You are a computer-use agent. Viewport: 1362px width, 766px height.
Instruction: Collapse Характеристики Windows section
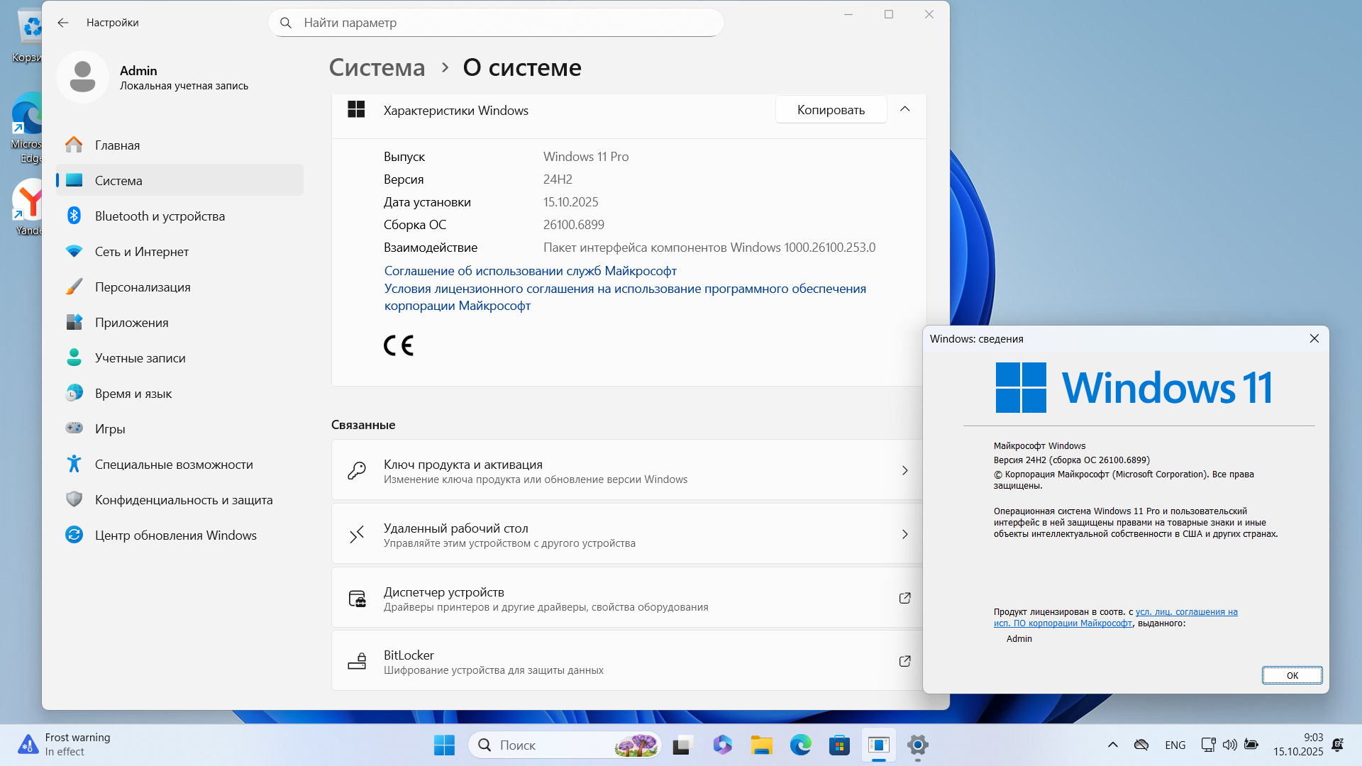tap(904, 109)
